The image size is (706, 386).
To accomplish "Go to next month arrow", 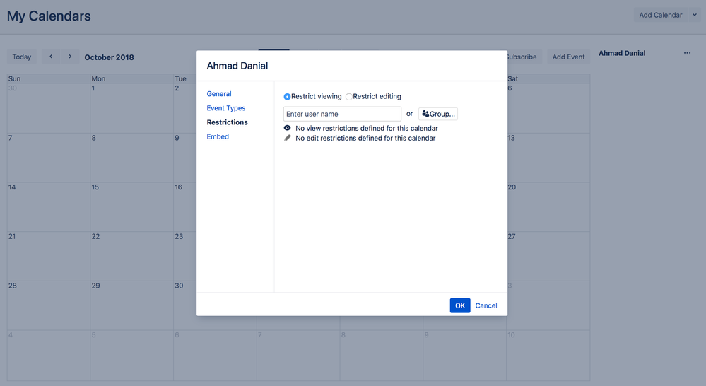I will (70, 57).
